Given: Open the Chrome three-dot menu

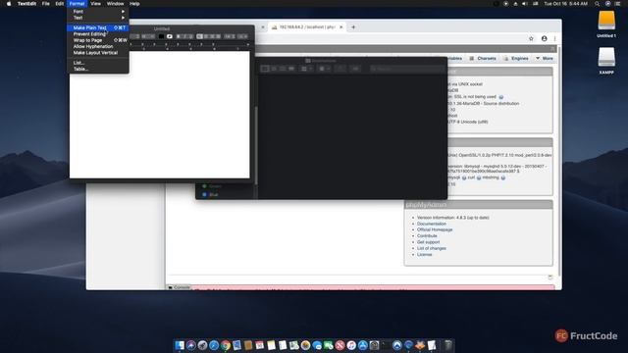Looking at the screenshot, I should pos(554,39).
